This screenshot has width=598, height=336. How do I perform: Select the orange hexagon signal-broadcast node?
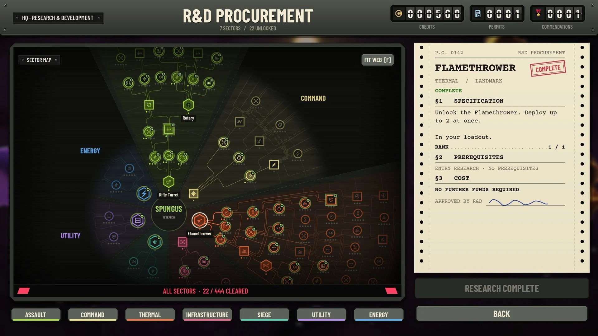click(x=266, y=266)
